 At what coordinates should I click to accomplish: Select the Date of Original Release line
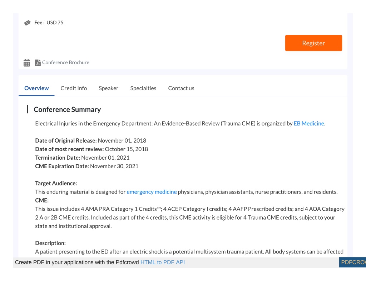pyautogui.click(x=90, y=141)
